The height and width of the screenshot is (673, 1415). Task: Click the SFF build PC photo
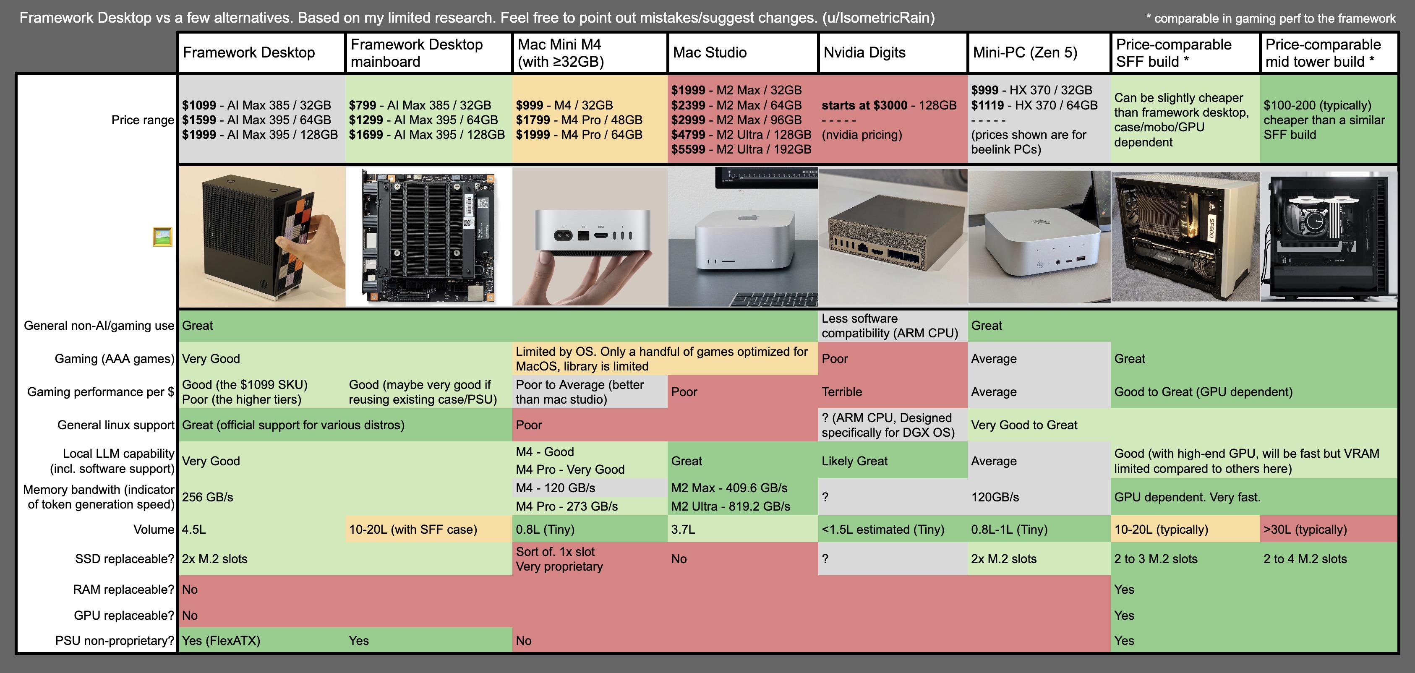(1185, 237)
